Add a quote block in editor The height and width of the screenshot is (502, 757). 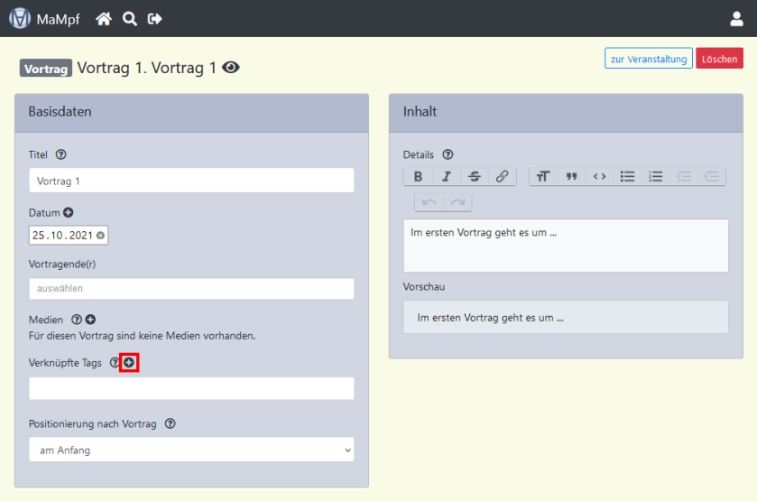pos(571,177)
